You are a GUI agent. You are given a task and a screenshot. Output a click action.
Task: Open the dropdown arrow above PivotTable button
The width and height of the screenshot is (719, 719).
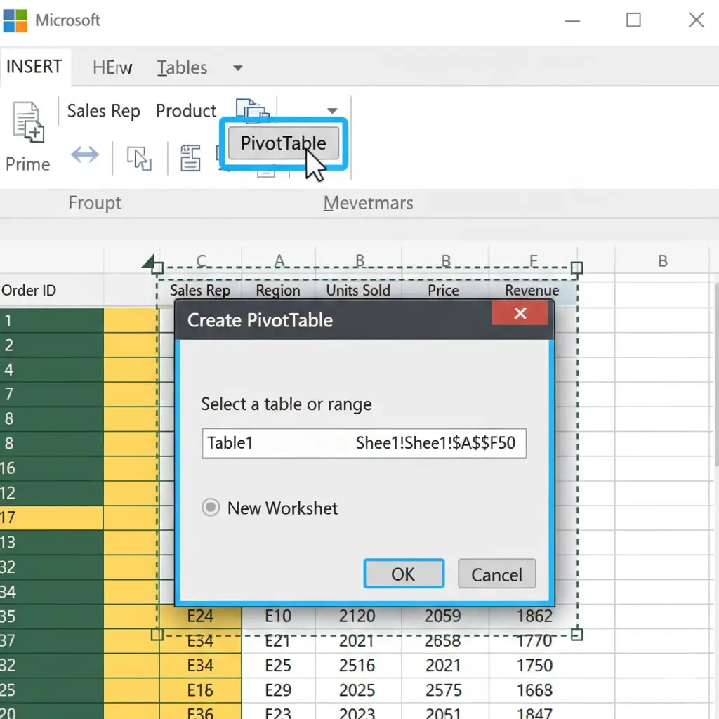331,112
